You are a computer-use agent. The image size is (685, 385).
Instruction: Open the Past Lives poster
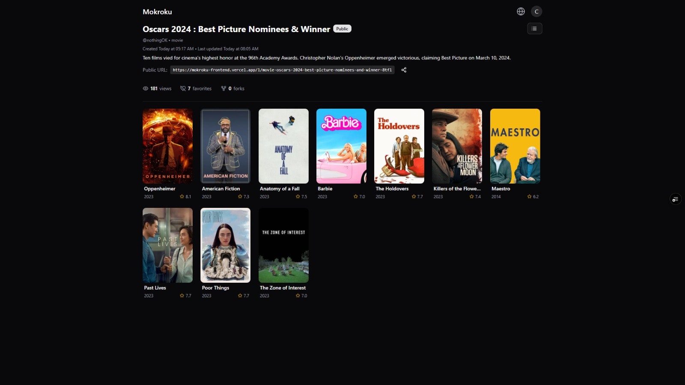[167, 245]
